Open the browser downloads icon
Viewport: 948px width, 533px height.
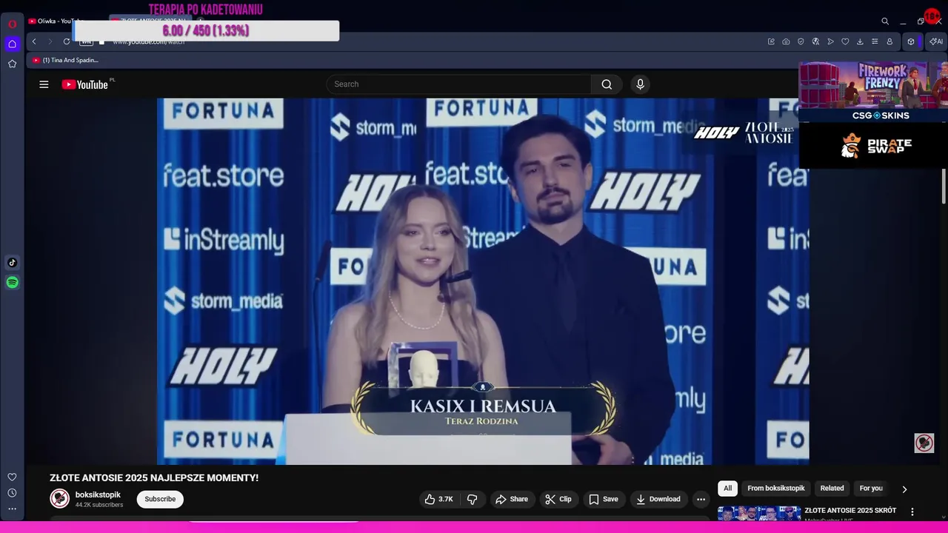click(x=860, y=41)
